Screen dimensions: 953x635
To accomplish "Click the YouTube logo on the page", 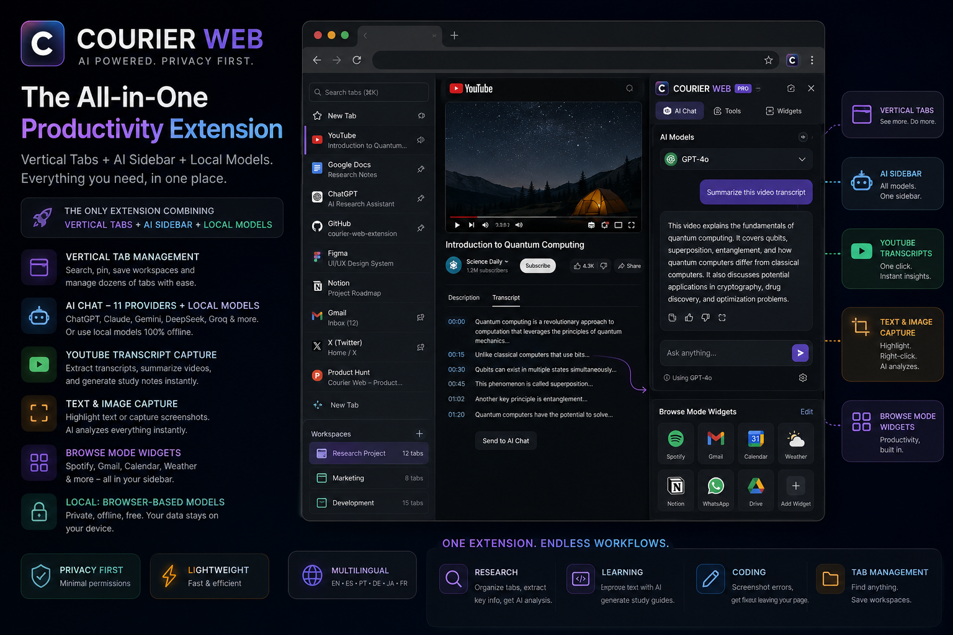I will pos(471,89).
